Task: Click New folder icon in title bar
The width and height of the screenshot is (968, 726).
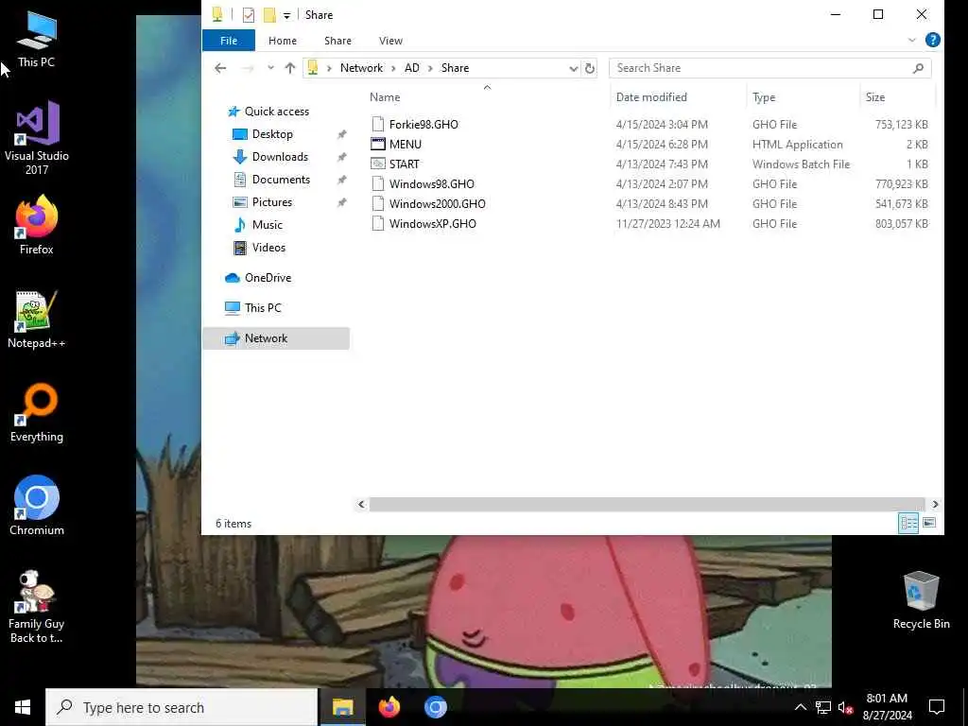Action: click(269, 15)
